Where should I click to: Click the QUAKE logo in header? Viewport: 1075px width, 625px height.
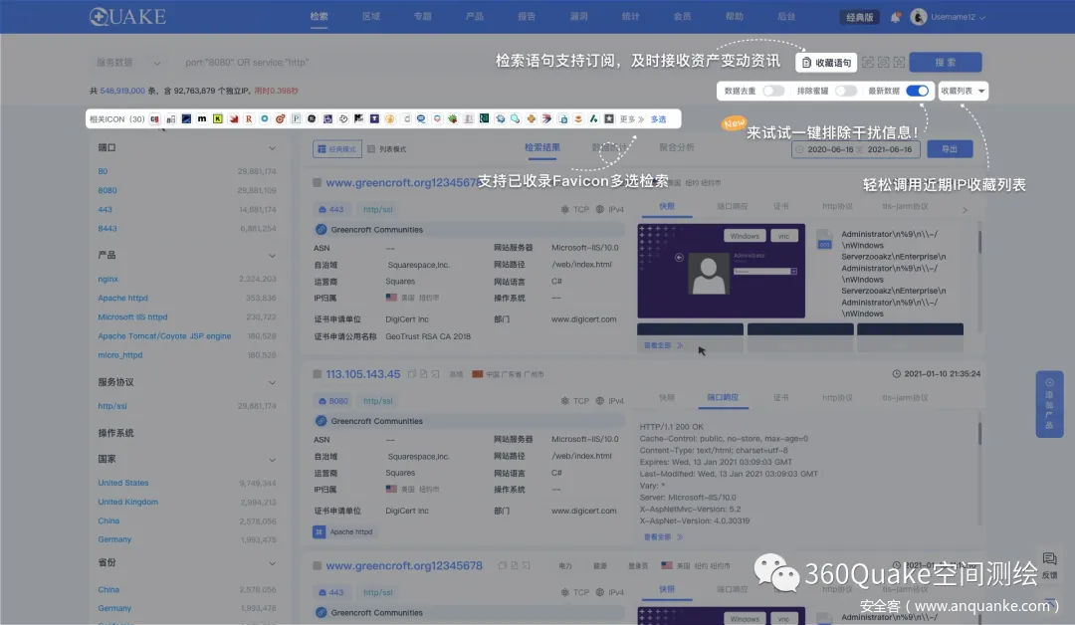pos(127,17)
